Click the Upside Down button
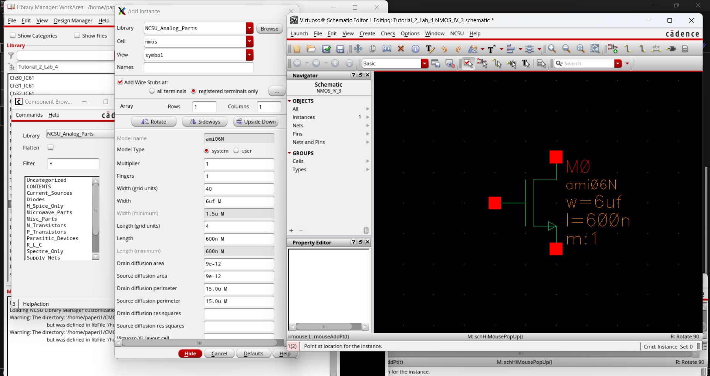The height and width of the screenshot is (376, 710). (x=256, y=121)
